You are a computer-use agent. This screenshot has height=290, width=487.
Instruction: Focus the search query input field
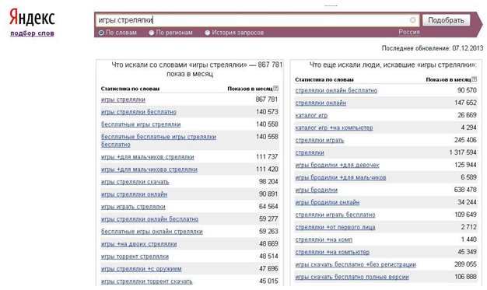click(x=258, y=20)
